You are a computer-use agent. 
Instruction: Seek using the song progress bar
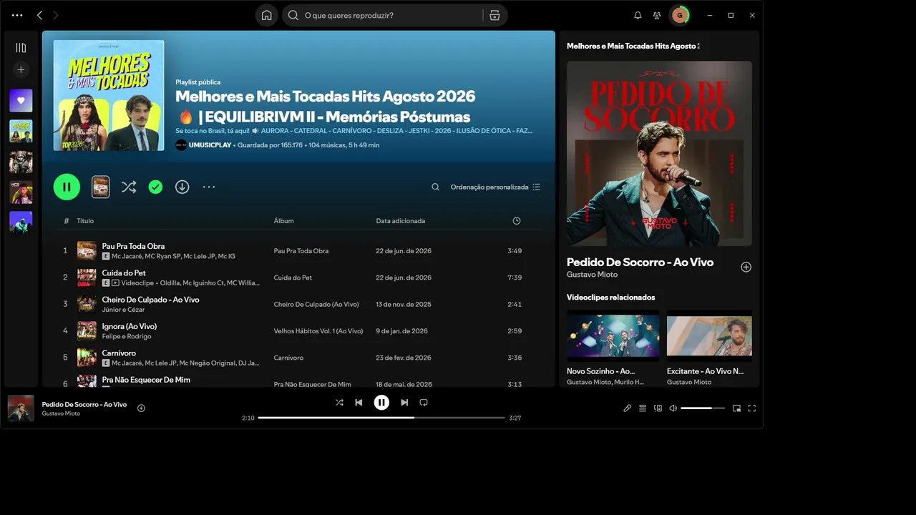(x=381, y=418)
